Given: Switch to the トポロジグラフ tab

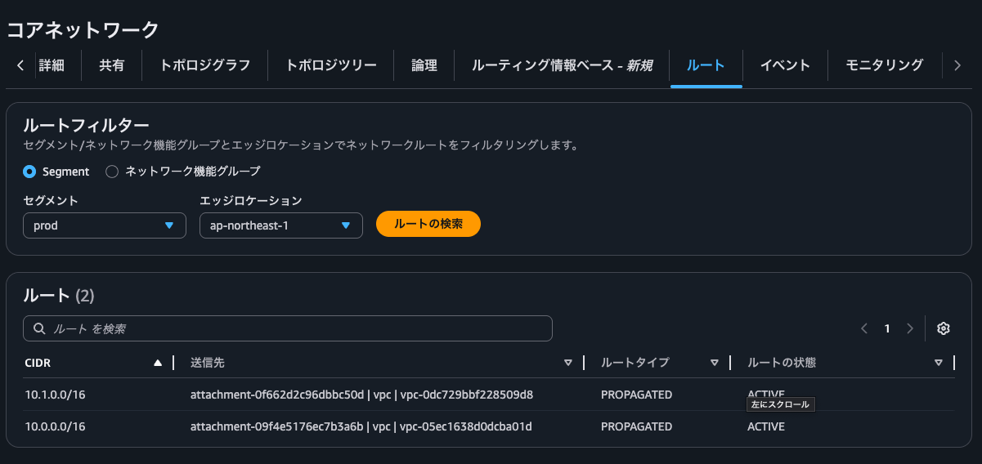Looking at the screenshot, I should tap(204, 65).
